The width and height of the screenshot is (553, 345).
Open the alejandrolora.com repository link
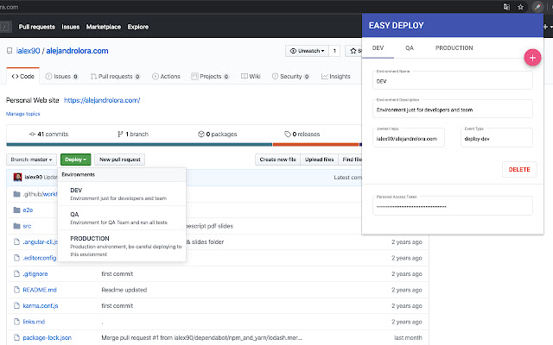tap(77, 51)
